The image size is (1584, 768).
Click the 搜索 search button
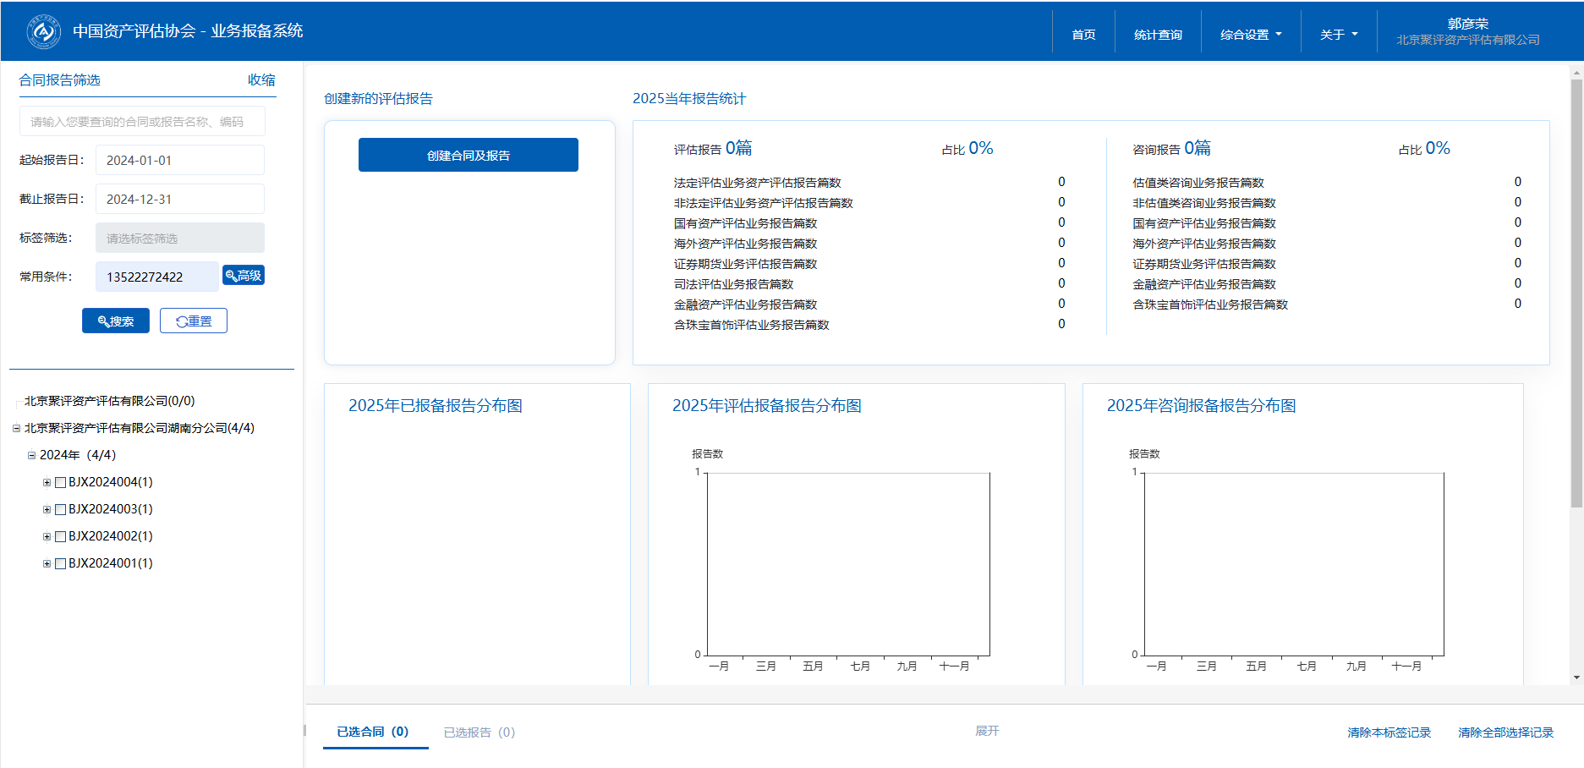coord(116,321)
